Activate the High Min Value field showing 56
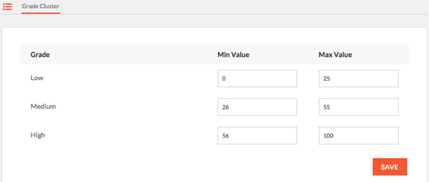The image size is (429, 182). [257, 135]
